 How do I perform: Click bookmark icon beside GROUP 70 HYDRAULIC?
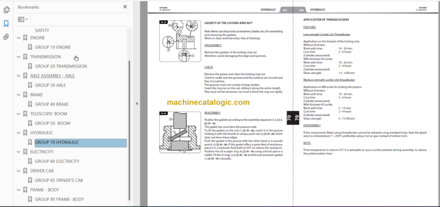pyautogui.click(x=30, y=142)
